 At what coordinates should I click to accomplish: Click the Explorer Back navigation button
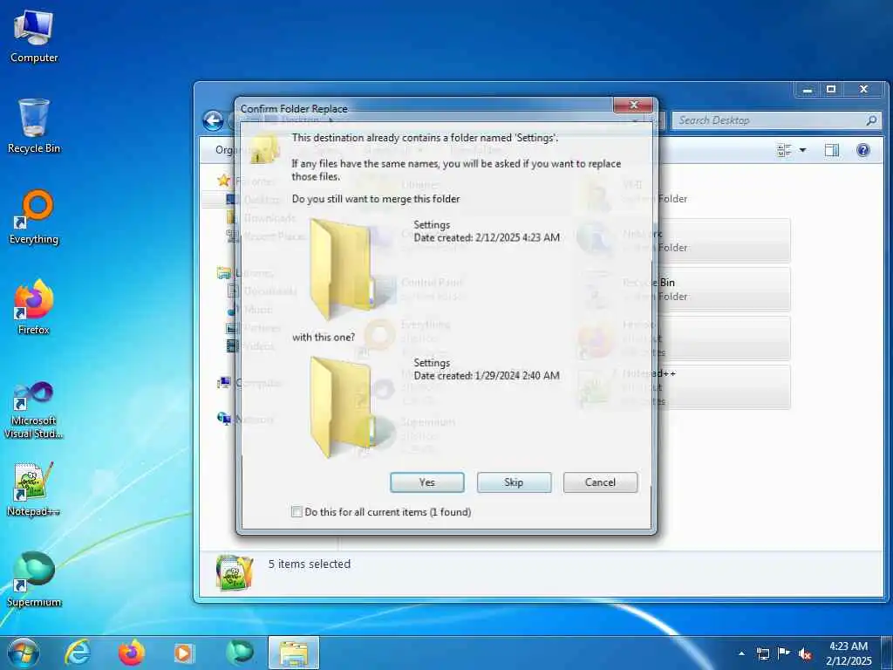pos(213,120)
